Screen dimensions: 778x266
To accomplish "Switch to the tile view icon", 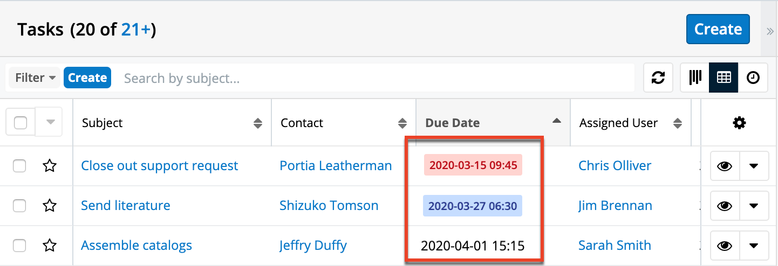I will click(x=695, y=78).
